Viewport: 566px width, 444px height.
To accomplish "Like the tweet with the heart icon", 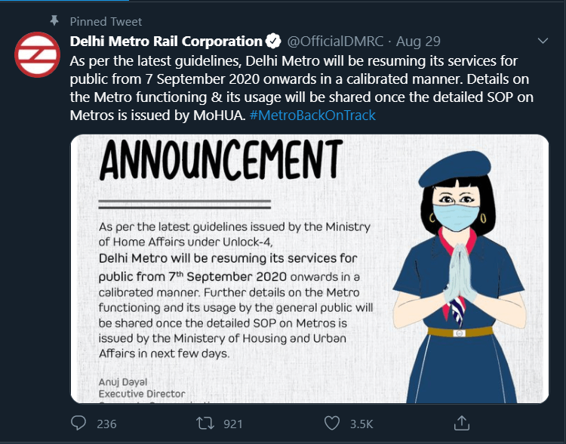I will pyautogui.click(x=332, y=423).
